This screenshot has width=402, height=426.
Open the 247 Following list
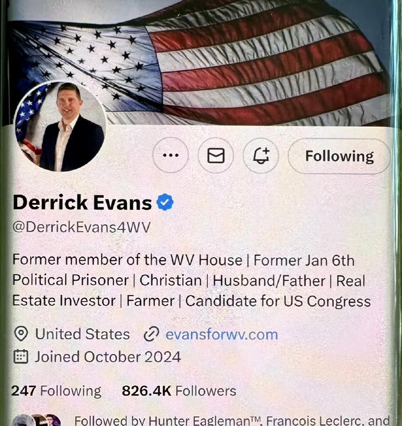pos(56,391)
